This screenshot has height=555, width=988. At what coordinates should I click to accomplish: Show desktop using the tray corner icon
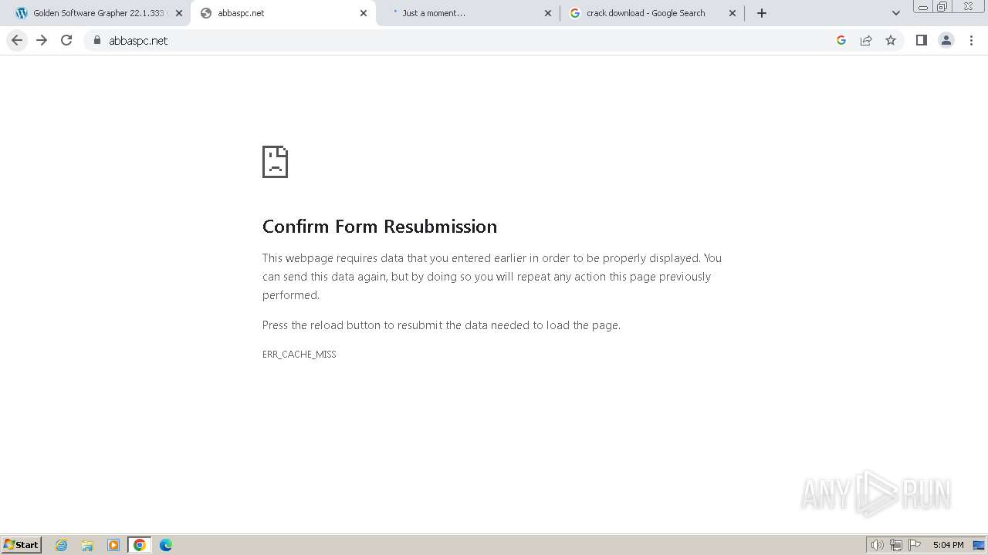pyautogui.click(x=979, y=545)
